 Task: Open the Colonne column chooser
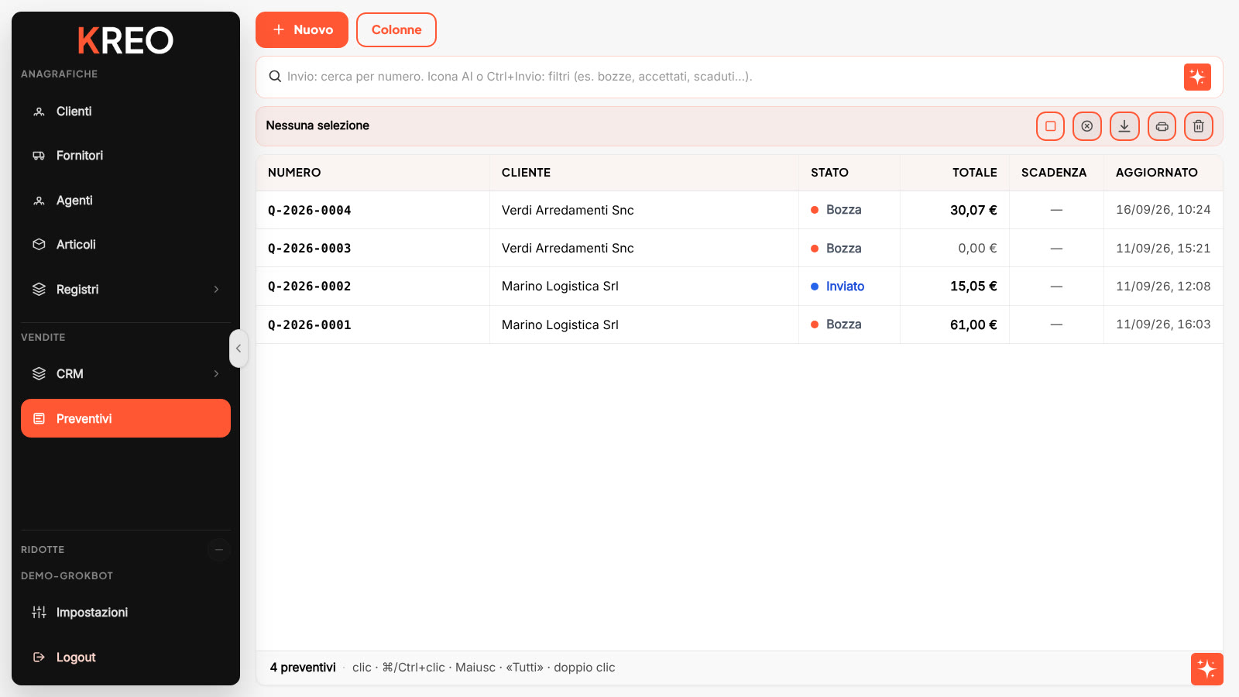[396, 30]
